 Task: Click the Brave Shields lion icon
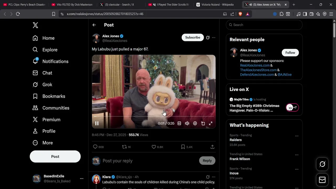pyautogui.click(x=240, y=14)
